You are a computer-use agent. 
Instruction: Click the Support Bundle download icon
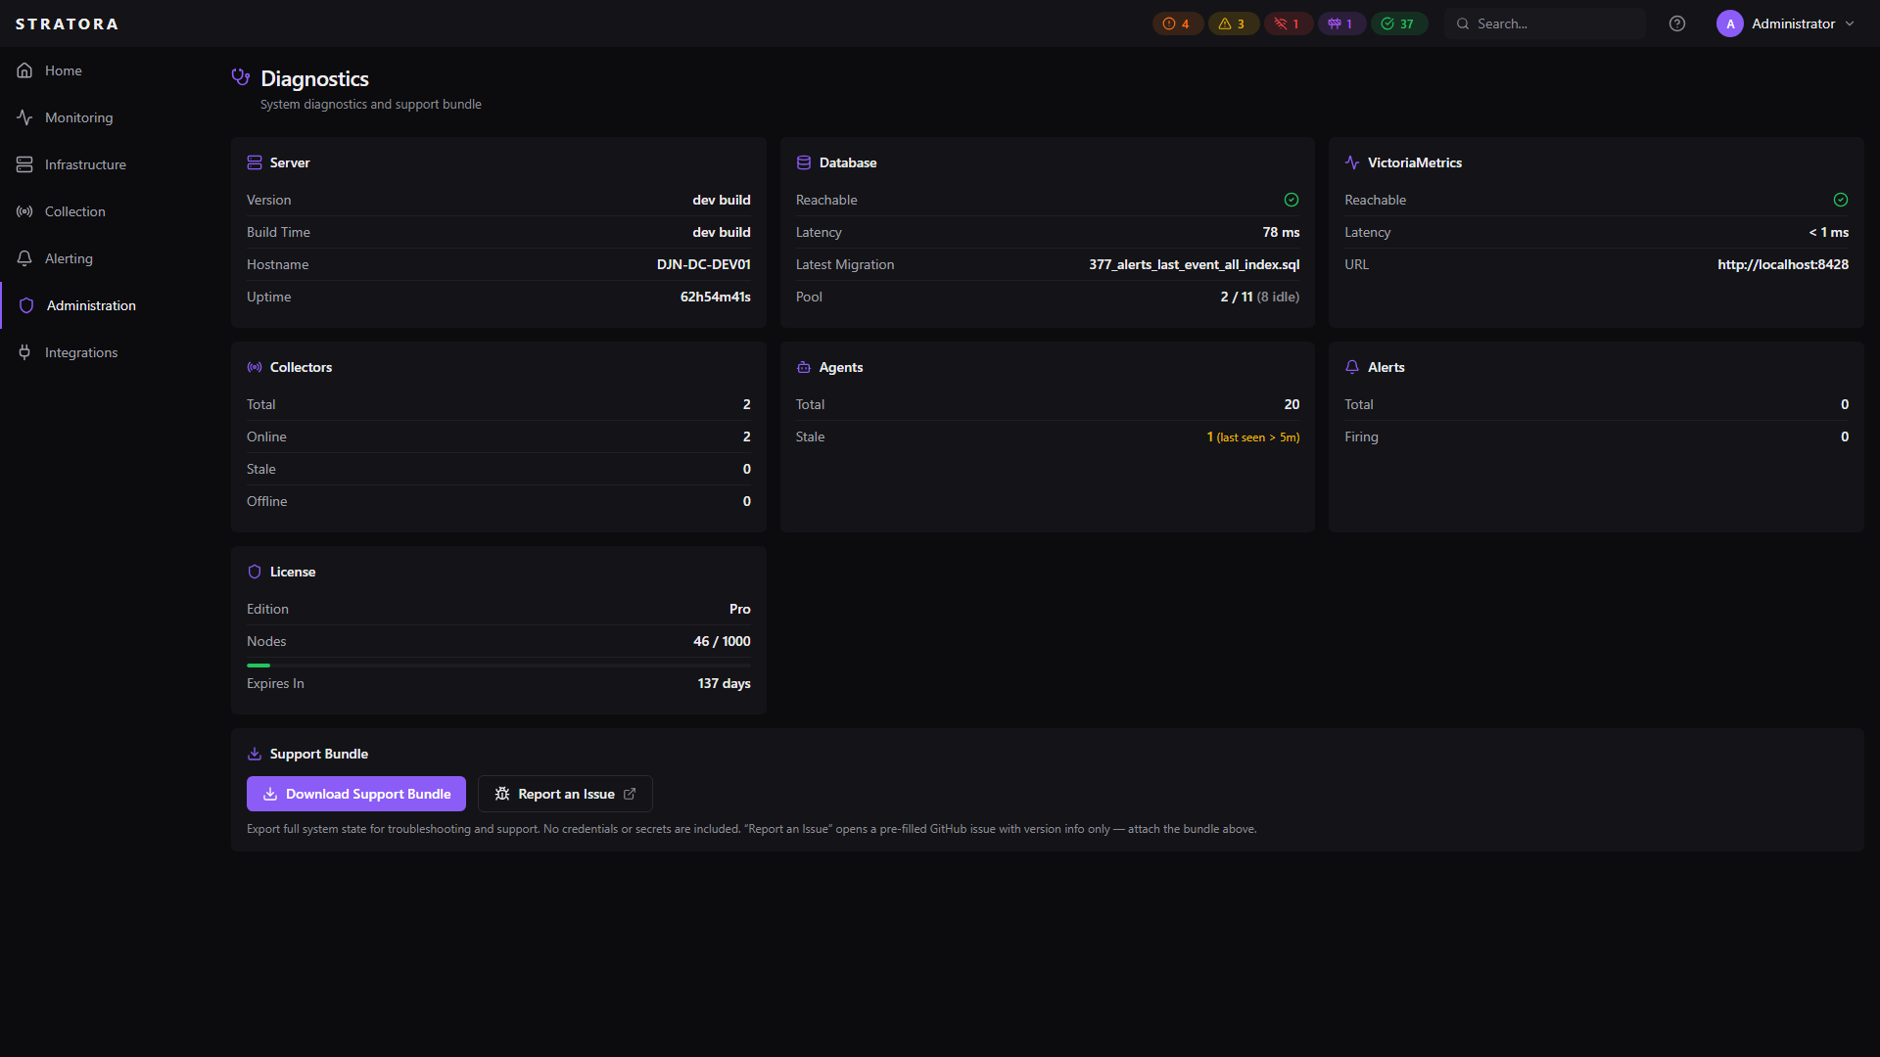(x=255, y=754)
